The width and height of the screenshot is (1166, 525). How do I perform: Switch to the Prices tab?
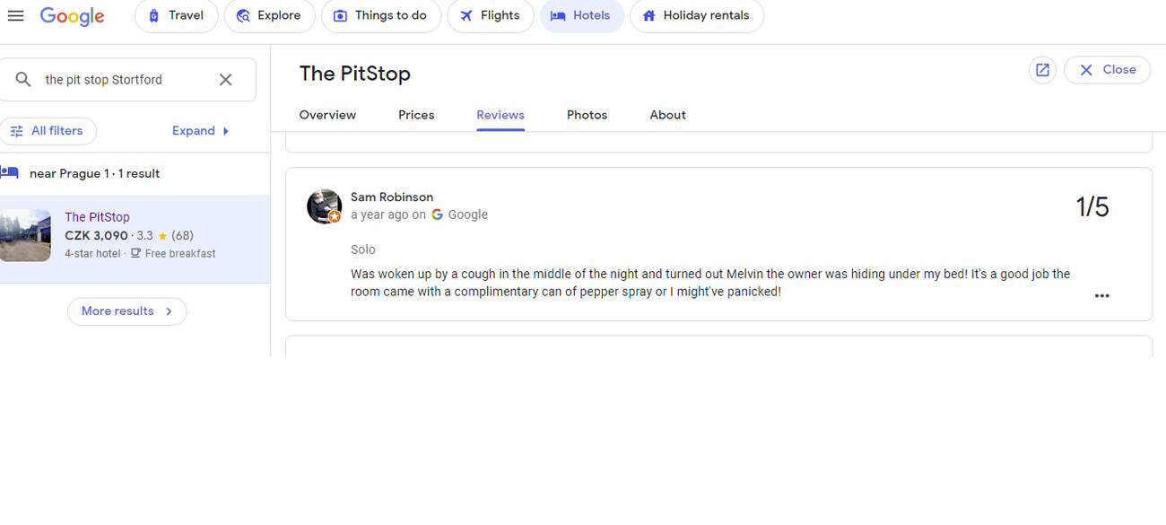click(x=416, y=115)
